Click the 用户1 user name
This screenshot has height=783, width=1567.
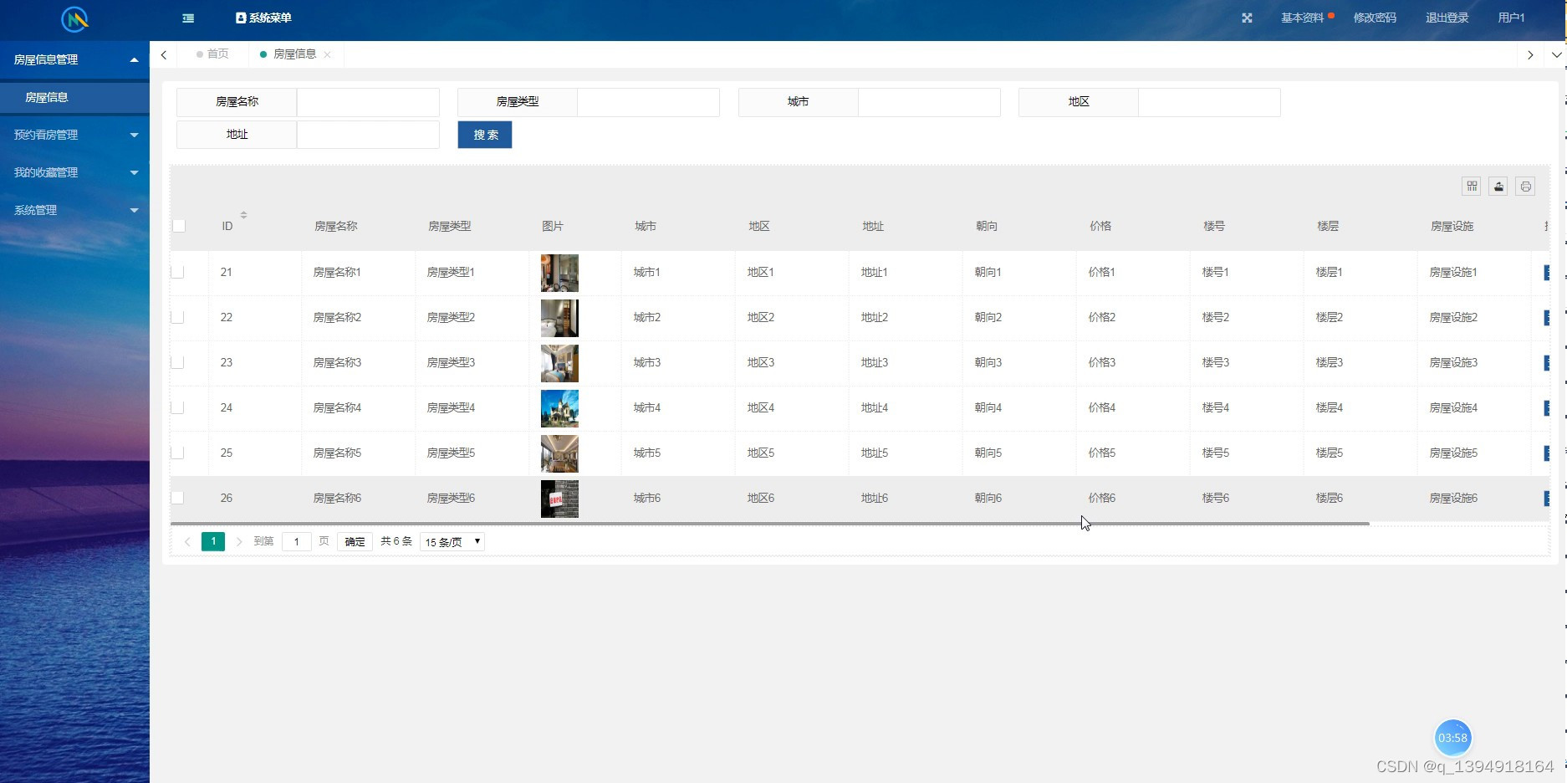(1511, 18)
